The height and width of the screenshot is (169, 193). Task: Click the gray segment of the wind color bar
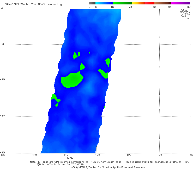[92, 3]
